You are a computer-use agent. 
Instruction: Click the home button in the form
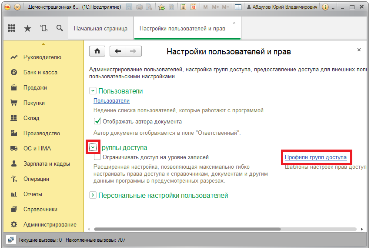pyautogui.click(x=97, y=51)
